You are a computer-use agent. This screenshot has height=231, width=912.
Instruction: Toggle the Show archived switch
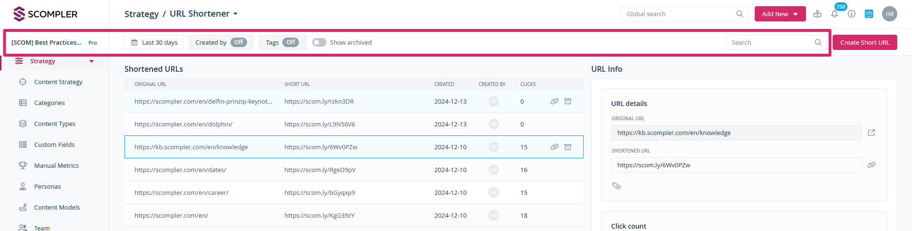[x=319, y=42]
